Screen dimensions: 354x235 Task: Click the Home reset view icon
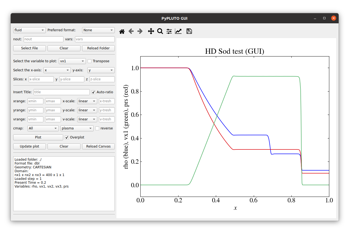[x=122, y=31]
